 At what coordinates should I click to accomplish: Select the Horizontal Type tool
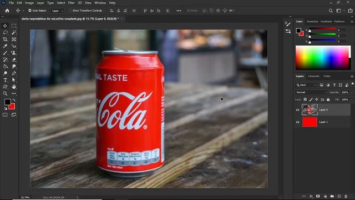coord(5,80)
